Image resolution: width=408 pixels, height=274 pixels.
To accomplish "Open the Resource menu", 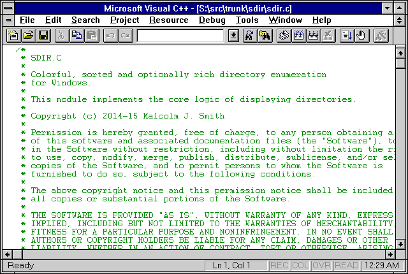I will point(168,20).
